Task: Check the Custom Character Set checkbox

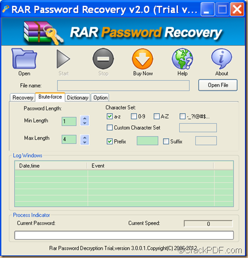Action: tap(110, 127)
